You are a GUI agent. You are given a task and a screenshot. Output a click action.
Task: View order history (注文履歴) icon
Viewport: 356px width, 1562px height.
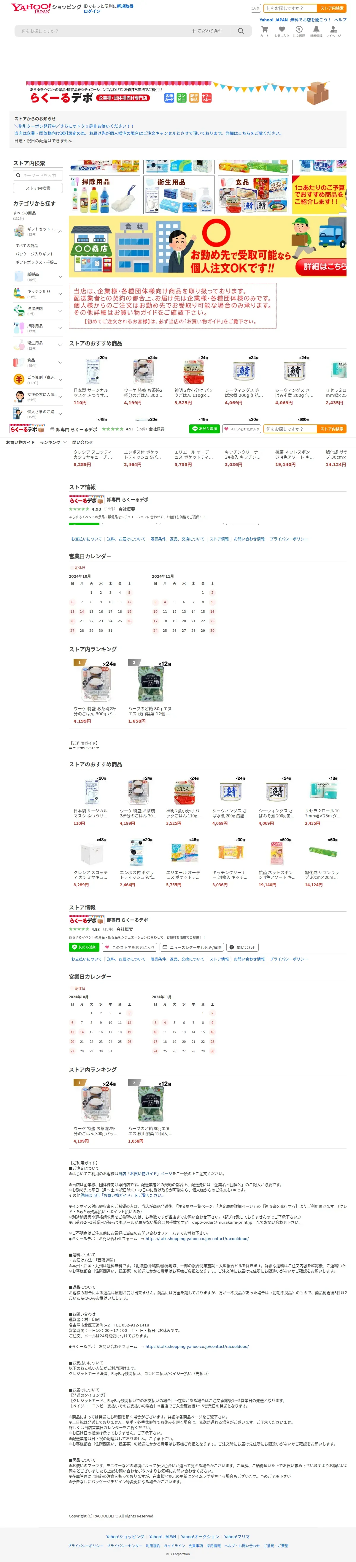click(x=299, y=31)
